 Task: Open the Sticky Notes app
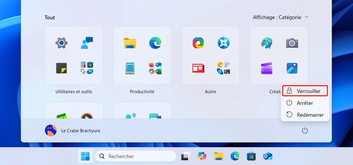(61, 68)
